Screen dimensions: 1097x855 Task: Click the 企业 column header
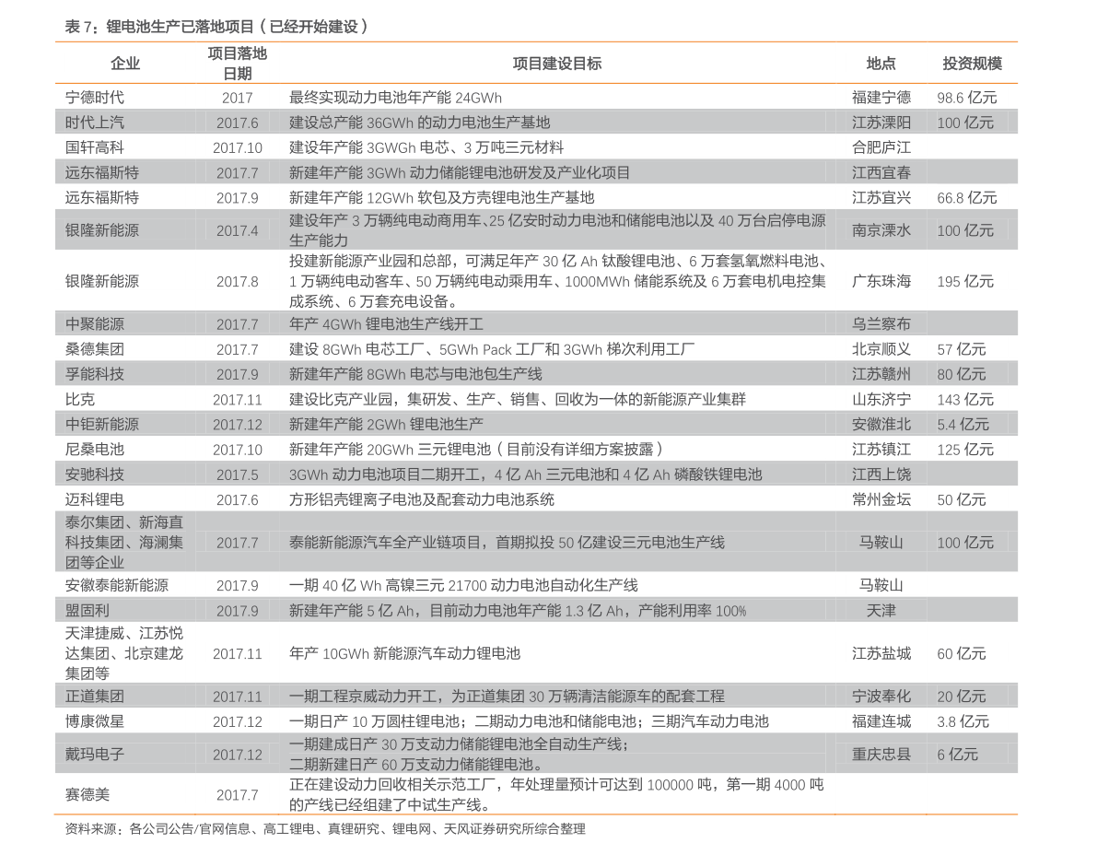pyautogui.click(x=124, y=64)
